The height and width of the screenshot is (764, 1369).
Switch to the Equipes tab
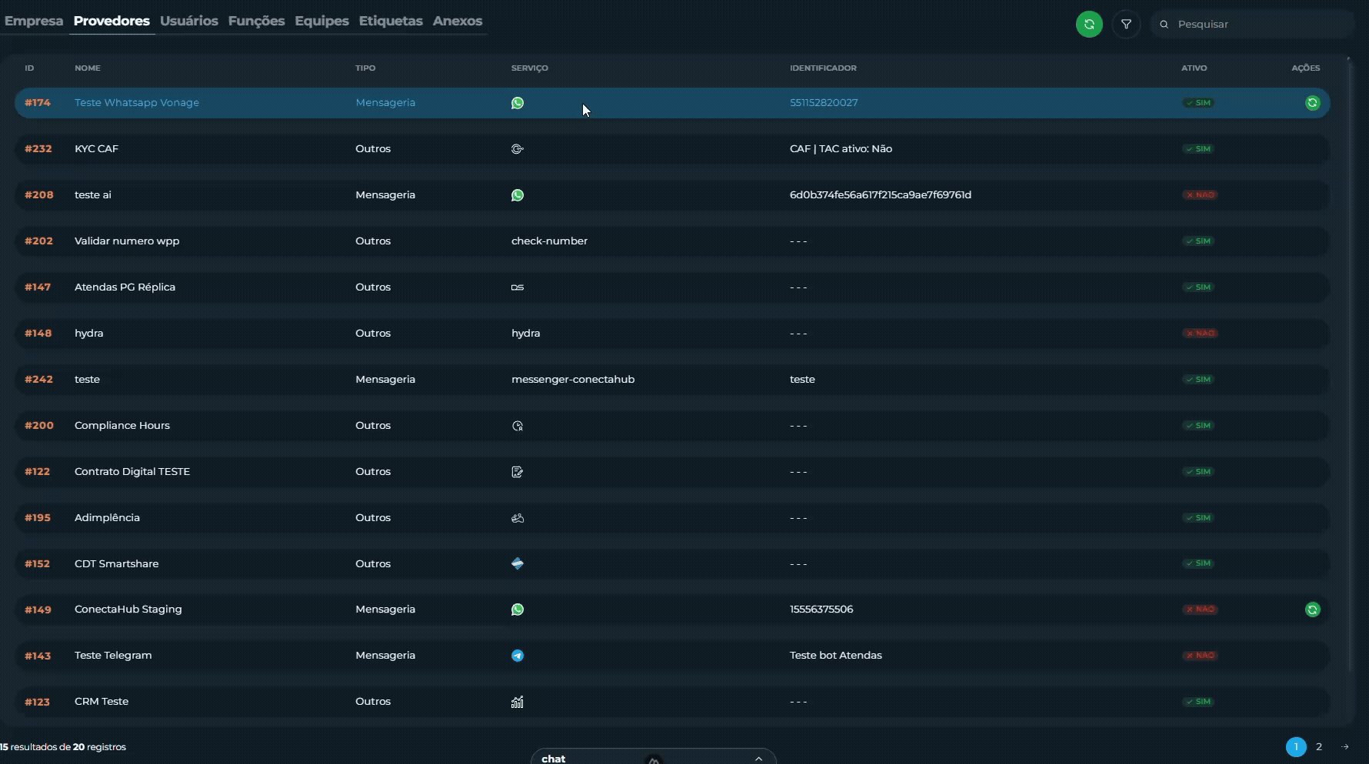(x=321, y=21)
